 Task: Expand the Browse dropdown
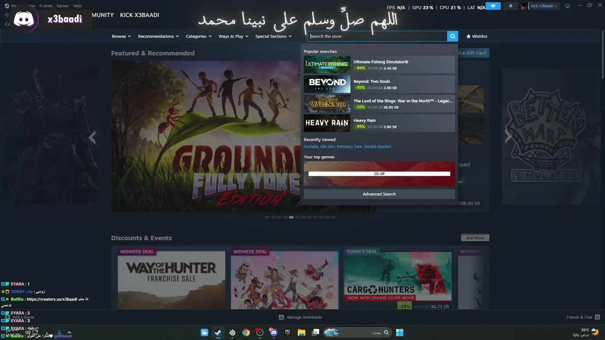(x=121, y=36)
